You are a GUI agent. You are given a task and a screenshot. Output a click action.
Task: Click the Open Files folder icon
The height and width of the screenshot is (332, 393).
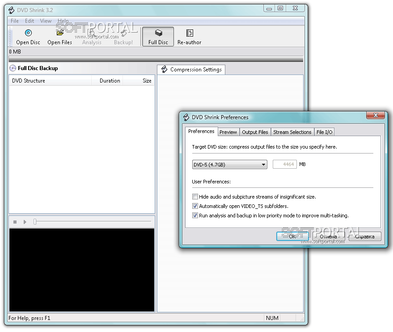coord(59,33)
